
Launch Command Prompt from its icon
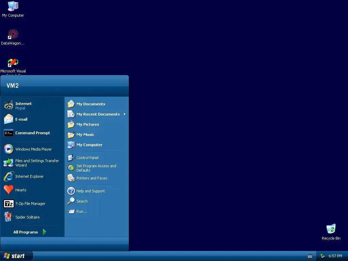(x=8, y=133)
